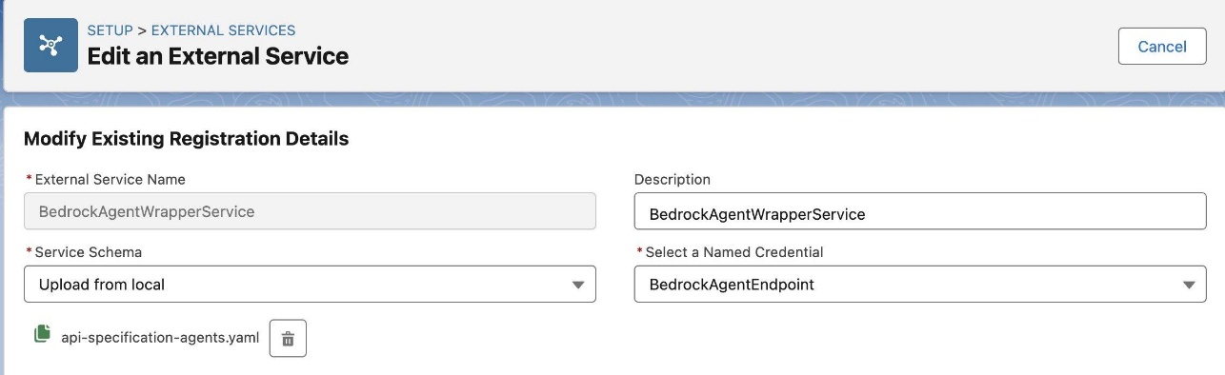Image resolution: width=1225 pixels, height=375 pixels.
Task: Focus the Description text field
Action: coord(920,212)
